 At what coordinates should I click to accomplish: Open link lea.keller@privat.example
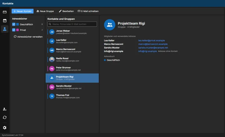[152, 40]
